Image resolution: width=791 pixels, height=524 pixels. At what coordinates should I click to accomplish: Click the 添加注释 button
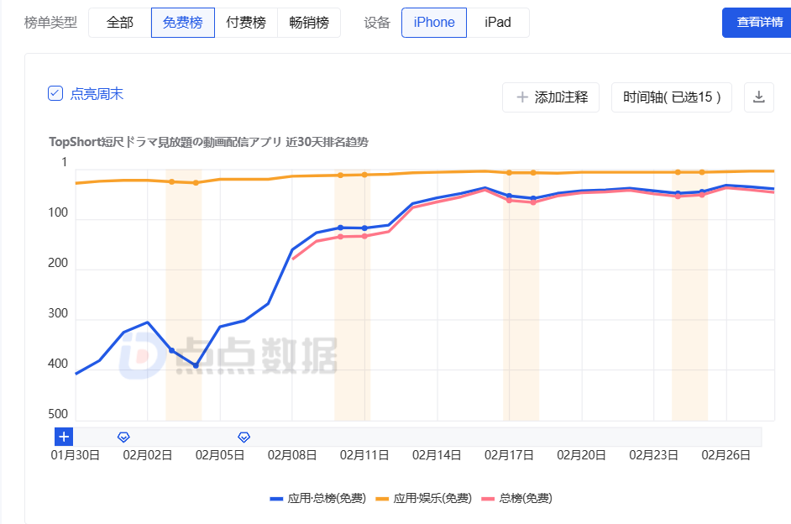click(550, 97)
